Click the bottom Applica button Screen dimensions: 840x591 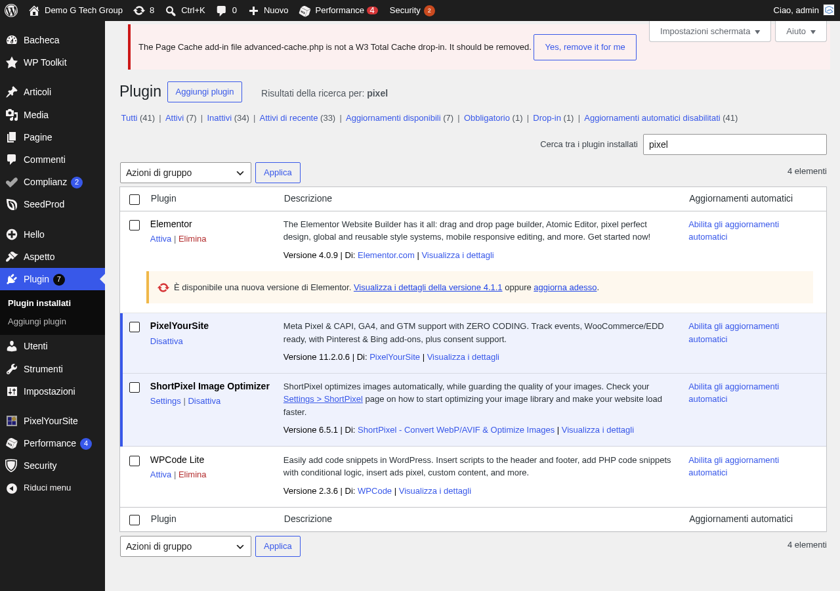tap(278, 546)
